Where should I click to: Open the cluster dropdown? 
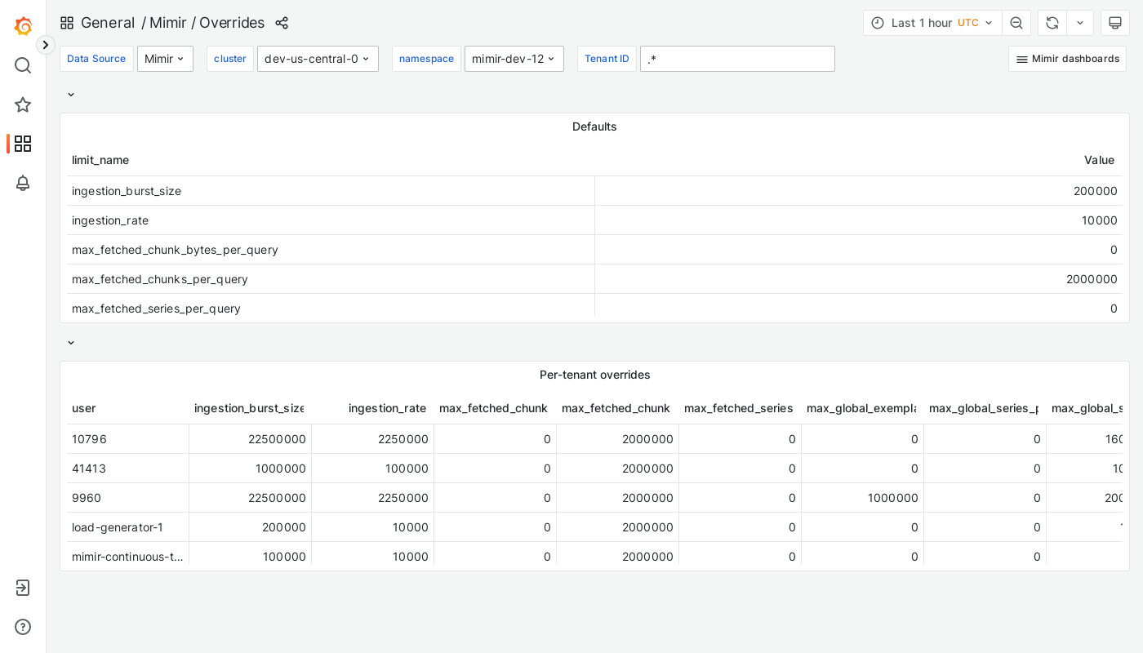(x=318, y=59)
